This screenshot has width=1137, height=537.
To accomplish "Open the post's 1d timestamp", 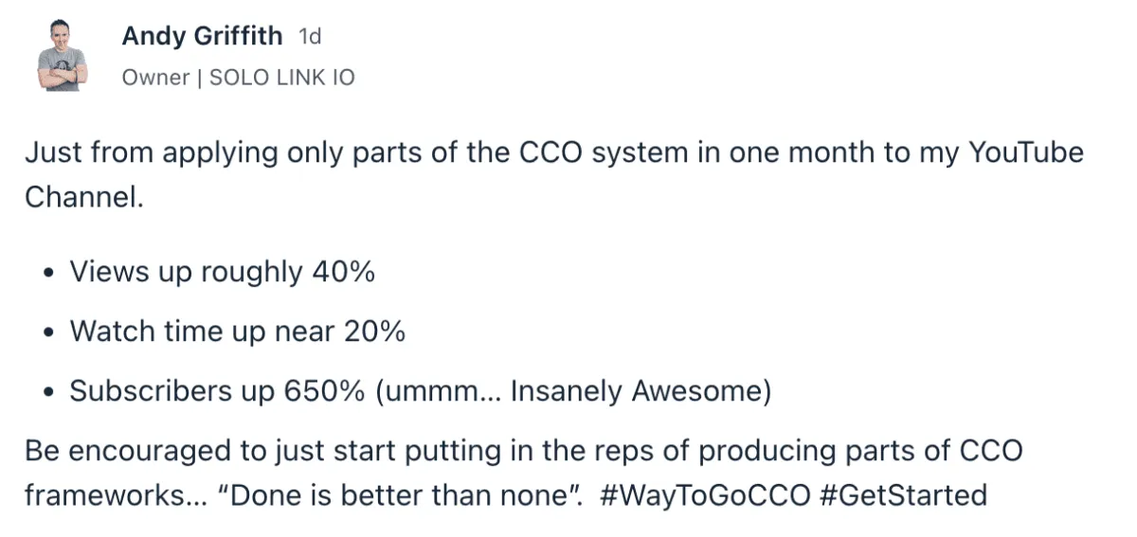I will (310, 37).
